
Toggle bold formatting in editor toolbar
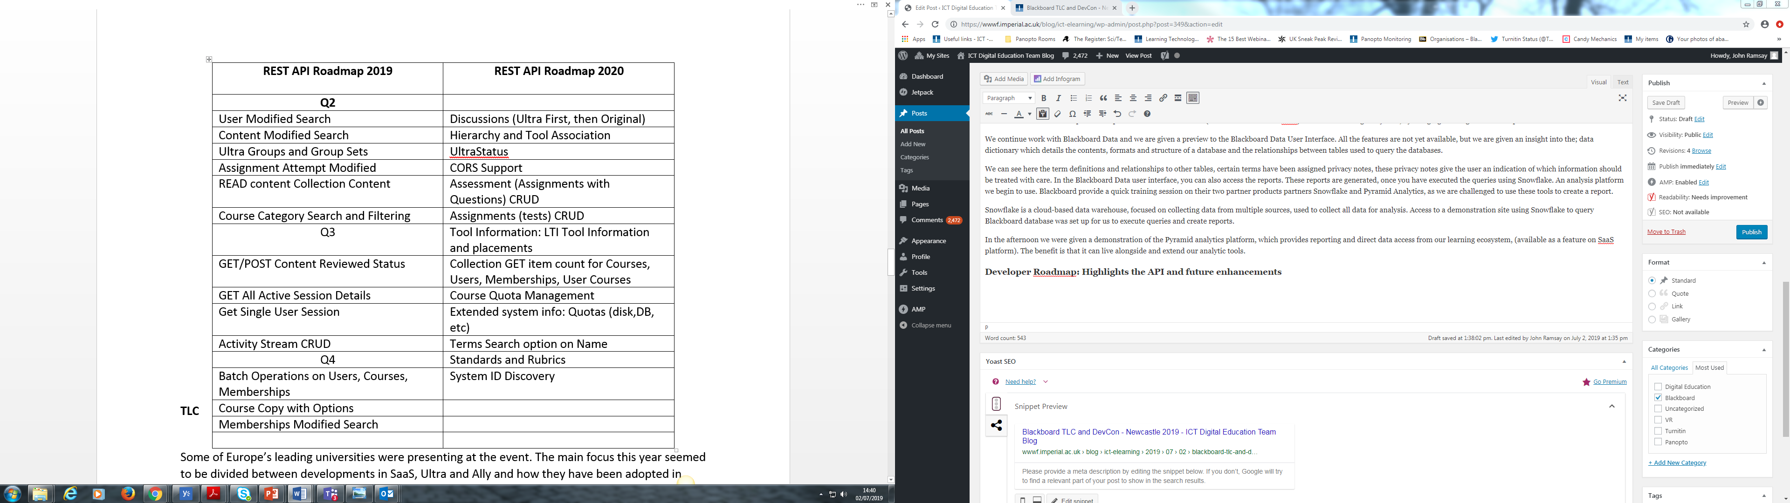[x=1043, y=98]
